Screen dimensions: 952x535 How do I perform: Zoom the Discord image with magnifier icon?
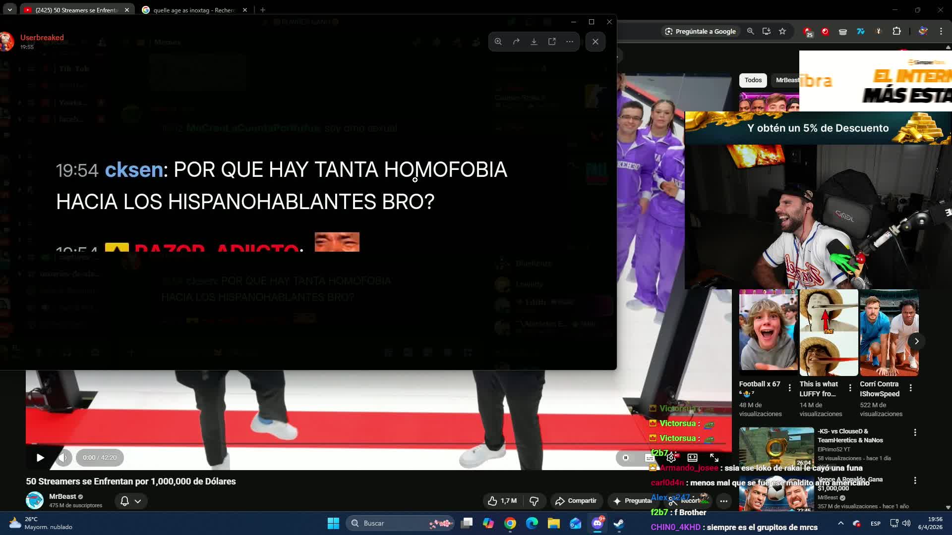click(498, 42)
